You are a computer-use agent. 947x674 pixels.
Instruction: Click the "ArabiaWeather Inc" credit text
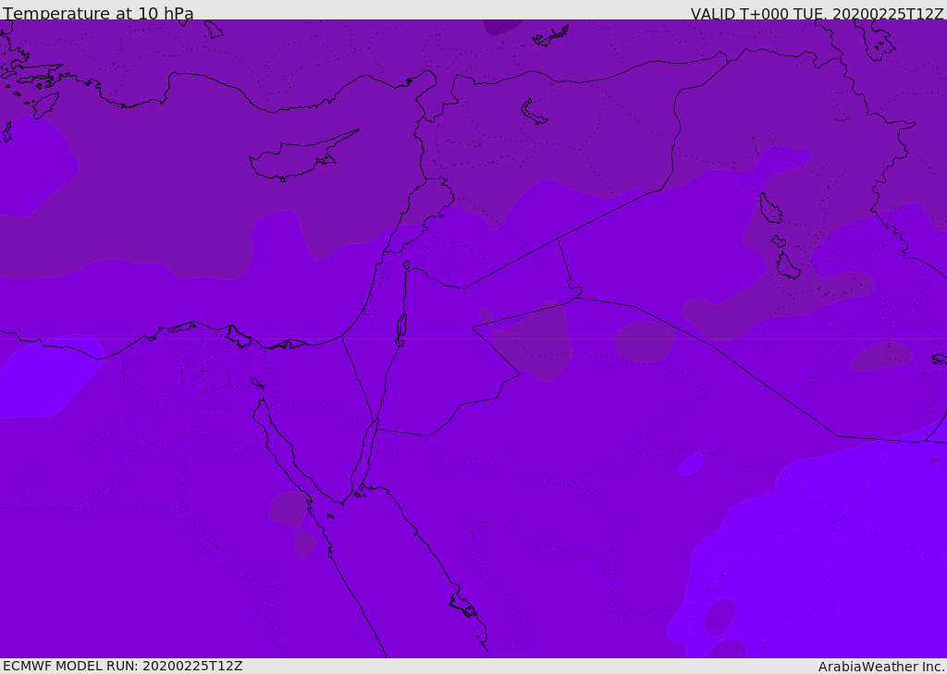tap(879, 667)
